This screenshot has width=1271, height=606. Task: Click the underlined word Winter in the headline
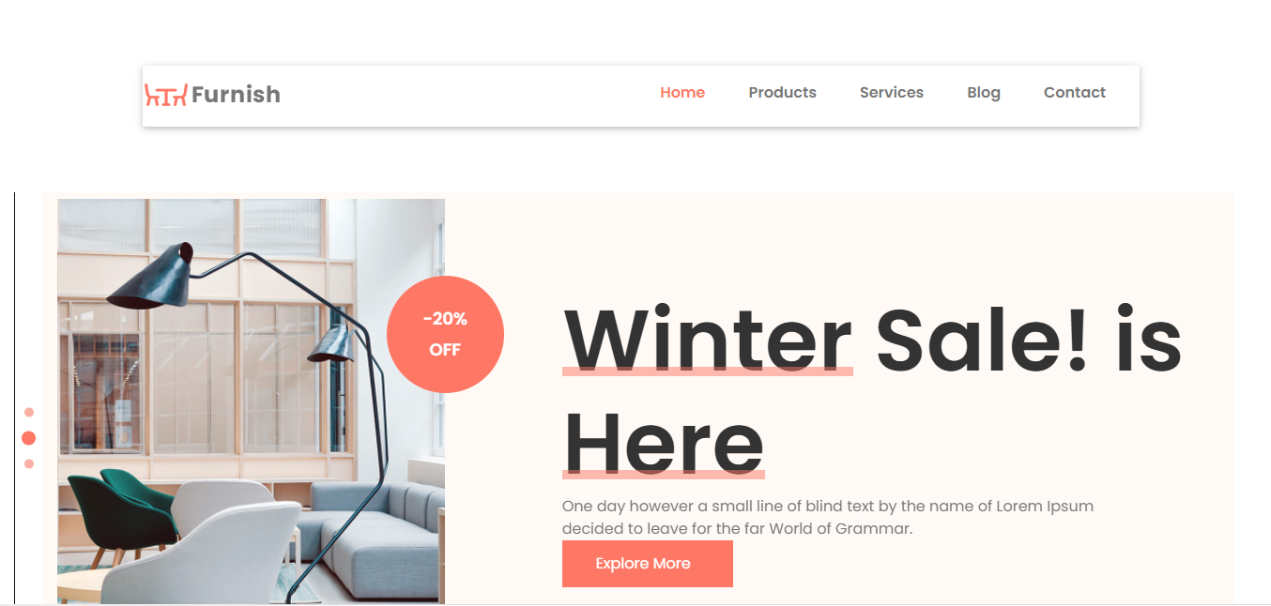pyautogui.click(x=708, y=338)
